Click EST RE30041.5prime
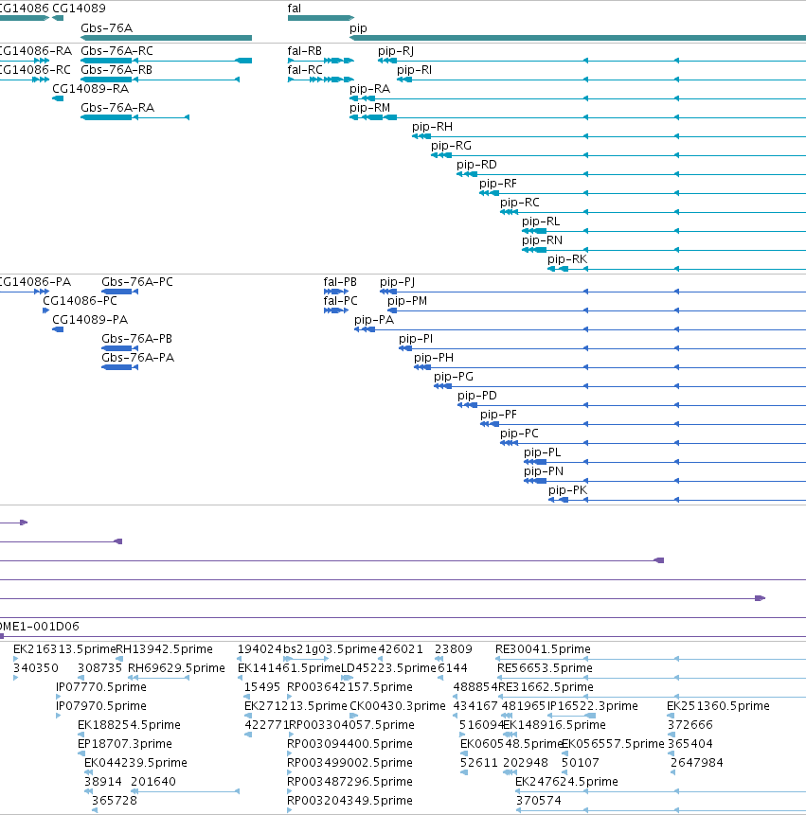 click(x=543, y=649)
